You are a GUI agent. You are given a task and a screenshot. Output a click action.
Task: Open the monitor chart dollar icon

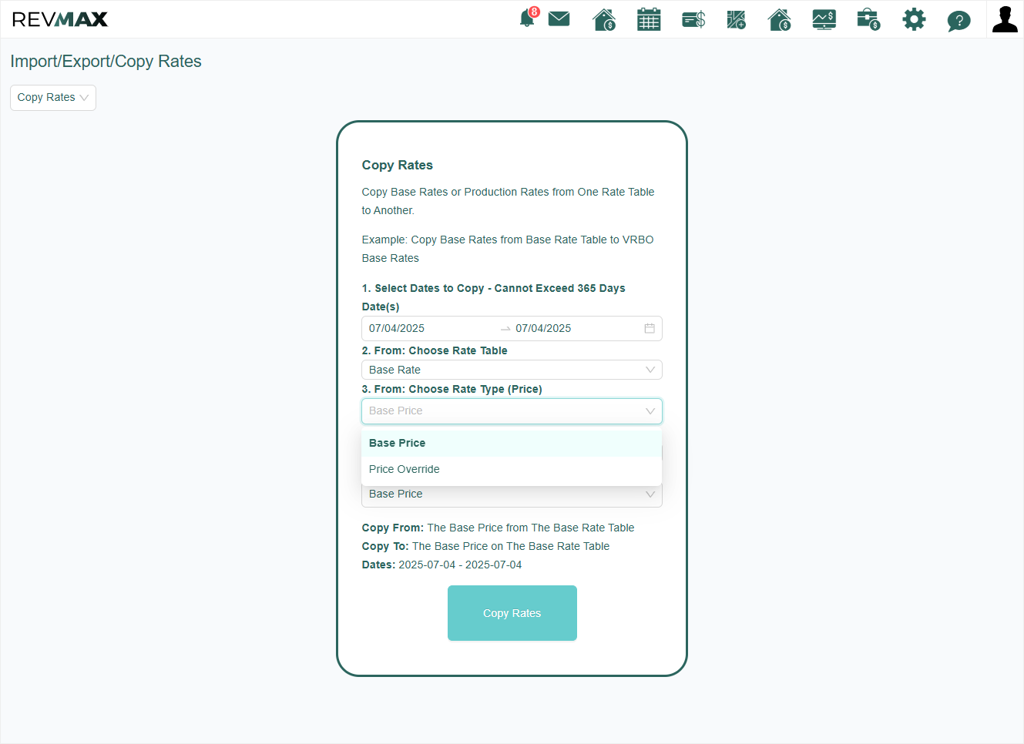click(x=824, y=19)
